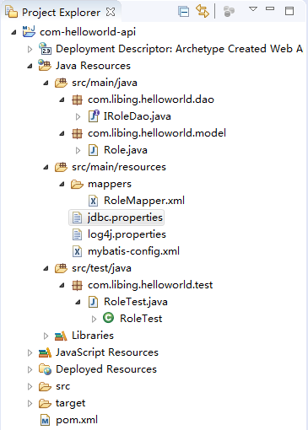Select mybatis-config.xml in the tree
This screenshot has height=430, width=308.
pos(133,251)
